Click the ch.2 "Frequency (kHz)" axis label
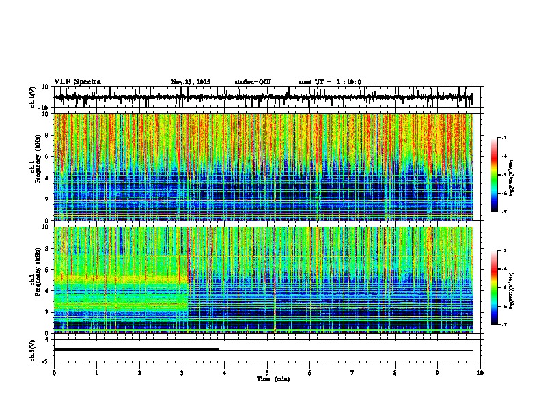The image size is (541, 418). (x=38, y=272)
